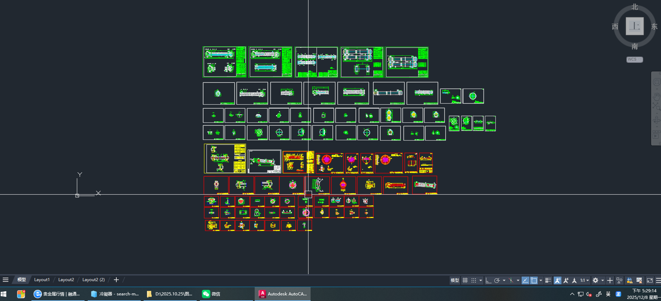Screen dimensions: 661x301
Task: Toggle polar tracking icon
Action: (497, 280)
